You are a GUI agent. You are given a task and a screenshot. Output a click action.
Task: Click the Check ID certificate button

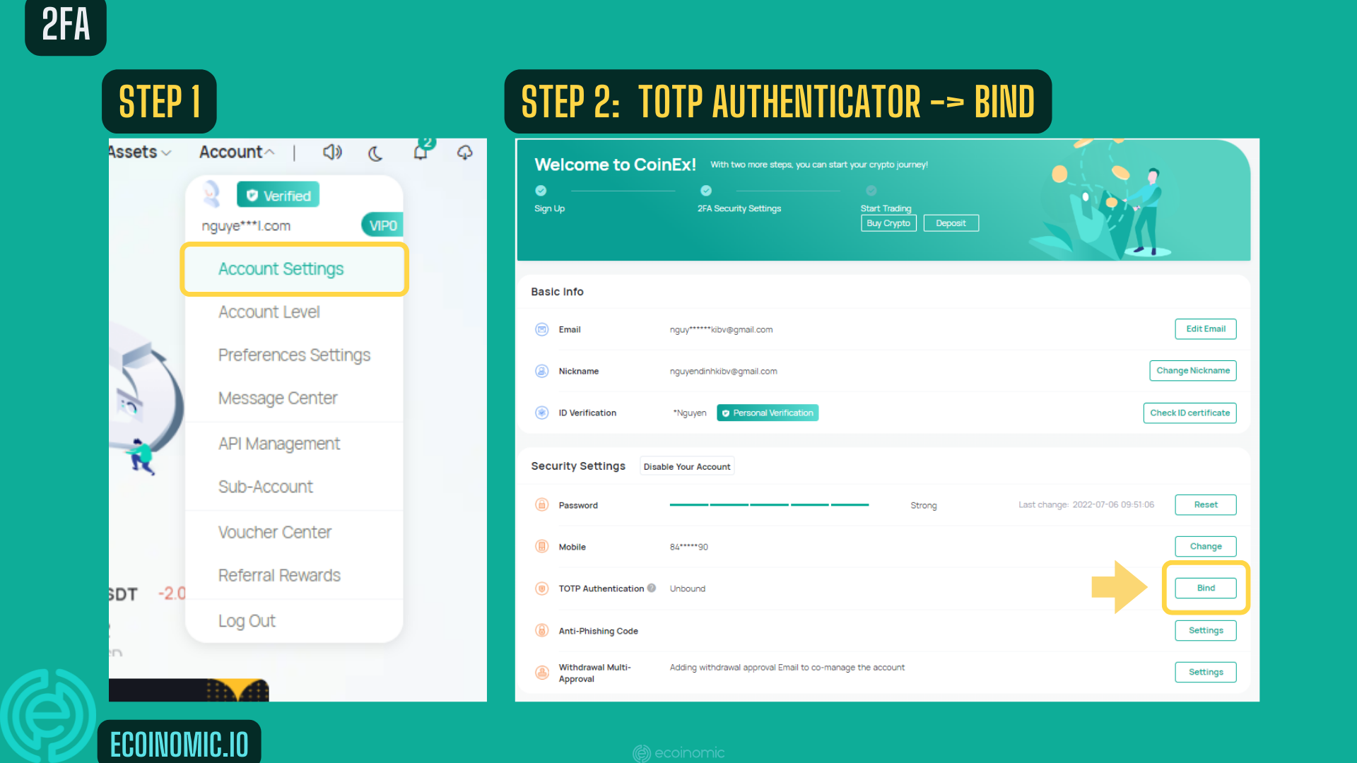point(1190,413)
